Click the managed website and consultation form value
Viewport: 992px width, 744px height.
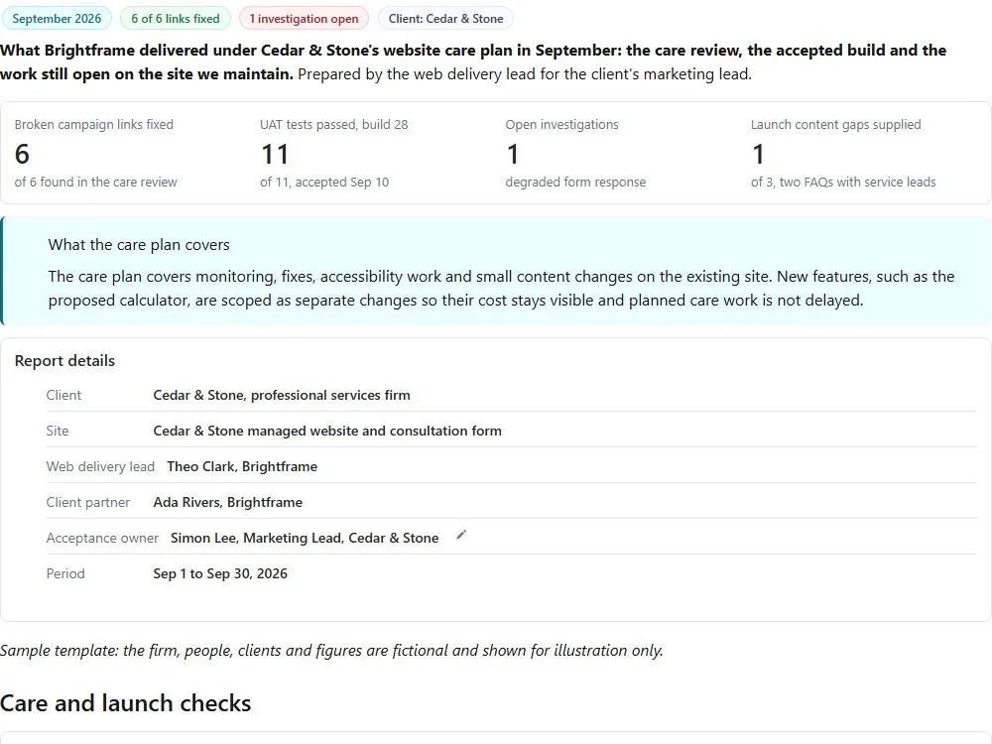tap(327, 431)
